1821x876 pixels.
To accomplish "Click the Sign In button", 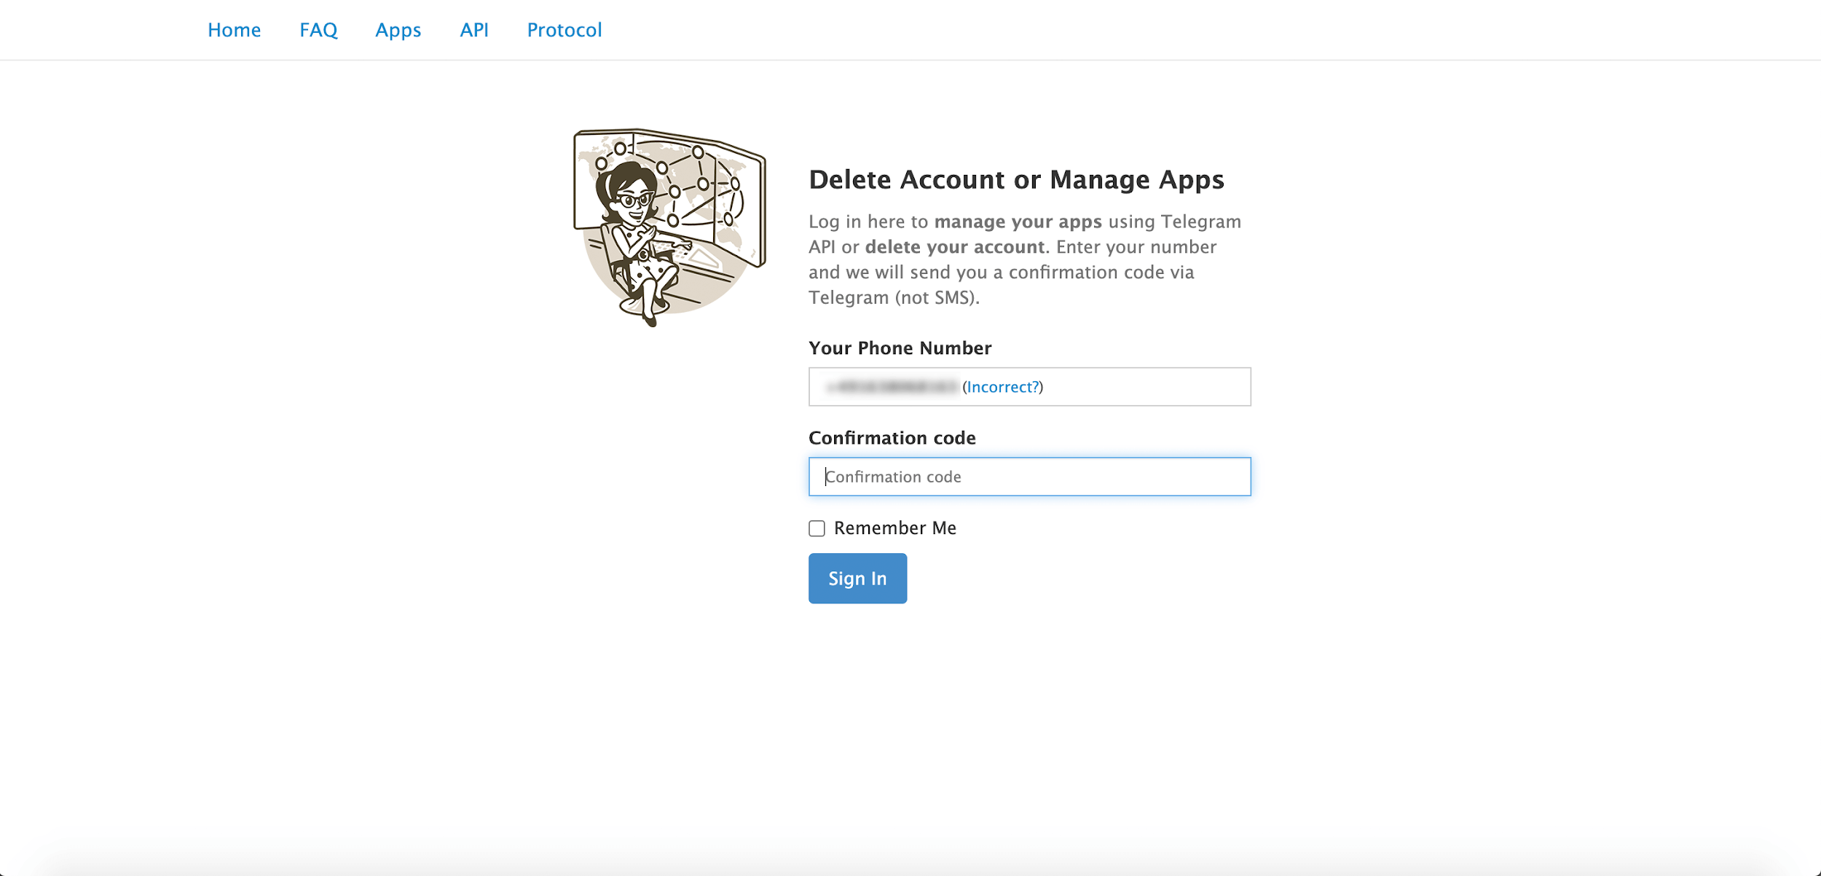I will (858, 579).
